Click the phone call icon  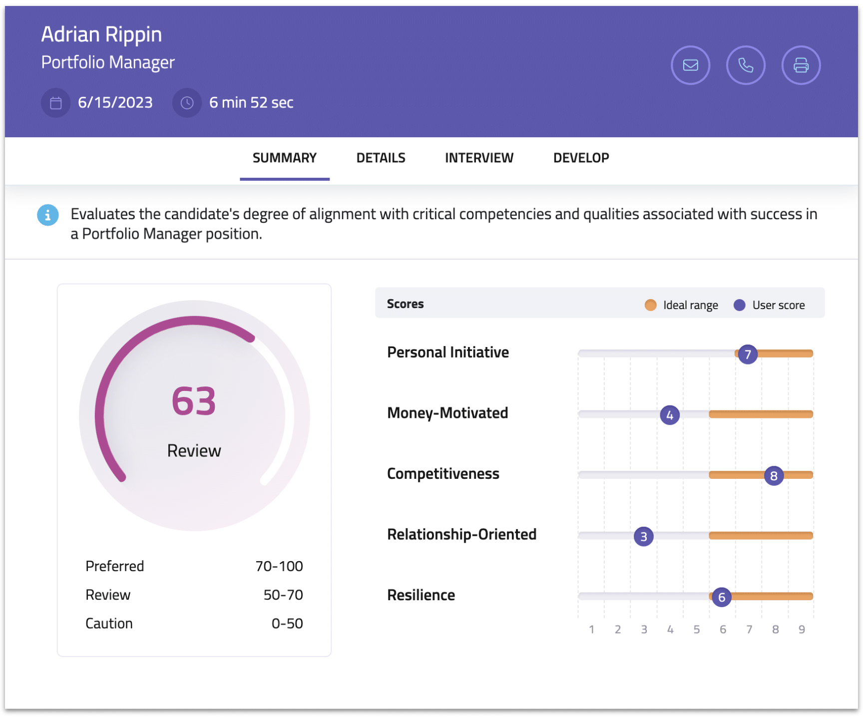(746, 65)
